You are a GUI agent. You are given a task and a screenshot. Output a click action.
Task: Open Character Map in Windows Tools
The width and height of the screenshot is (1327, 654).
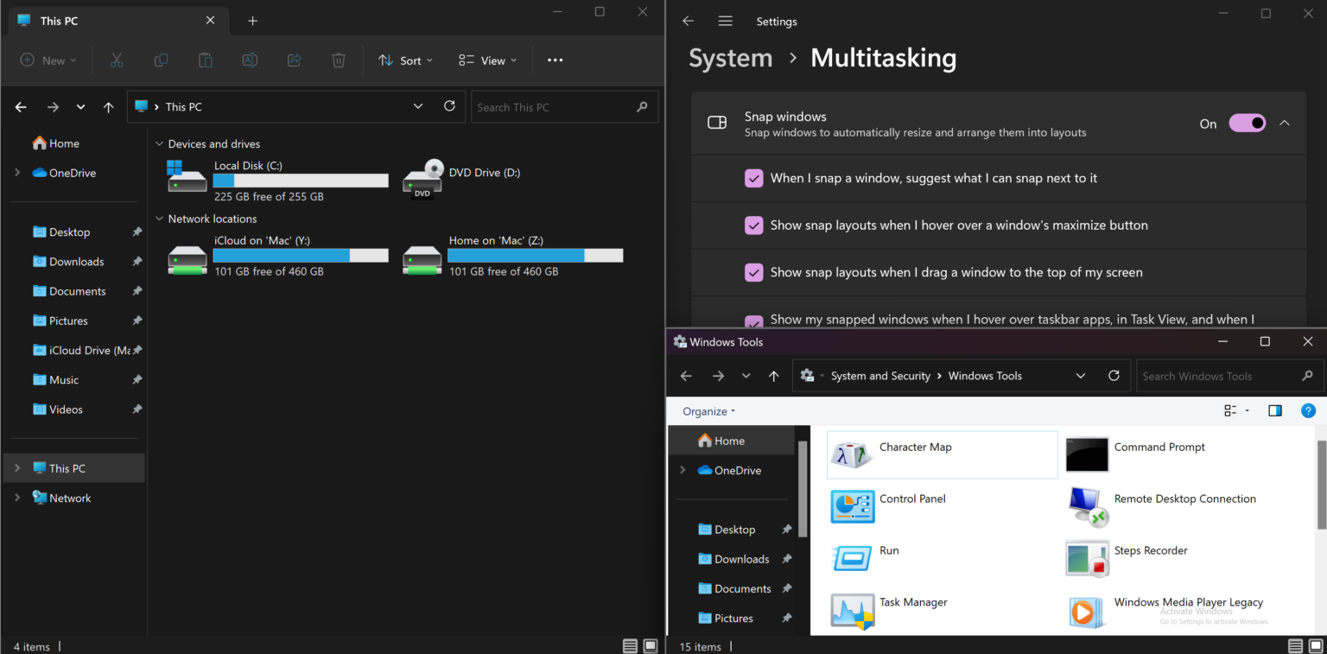pos(915,448)
